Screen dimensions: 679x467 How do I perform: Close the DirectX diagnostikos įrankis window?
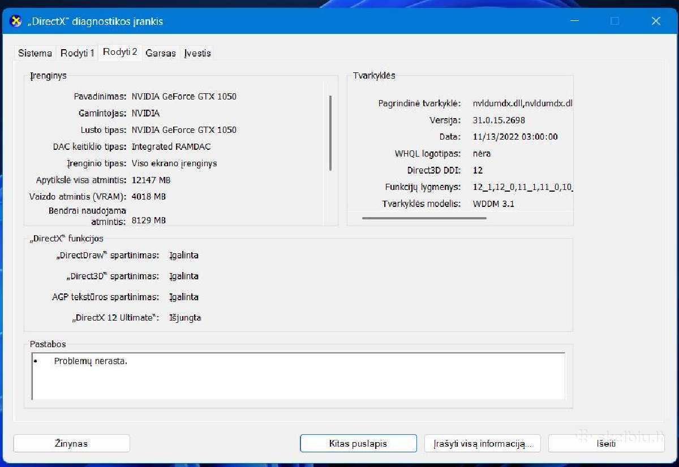click(x=656, y=21)
